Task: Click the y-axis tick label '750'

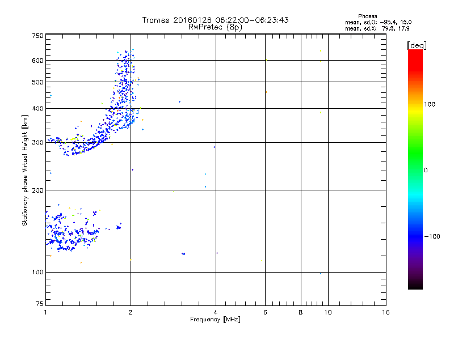Action: tap(37, 36)
